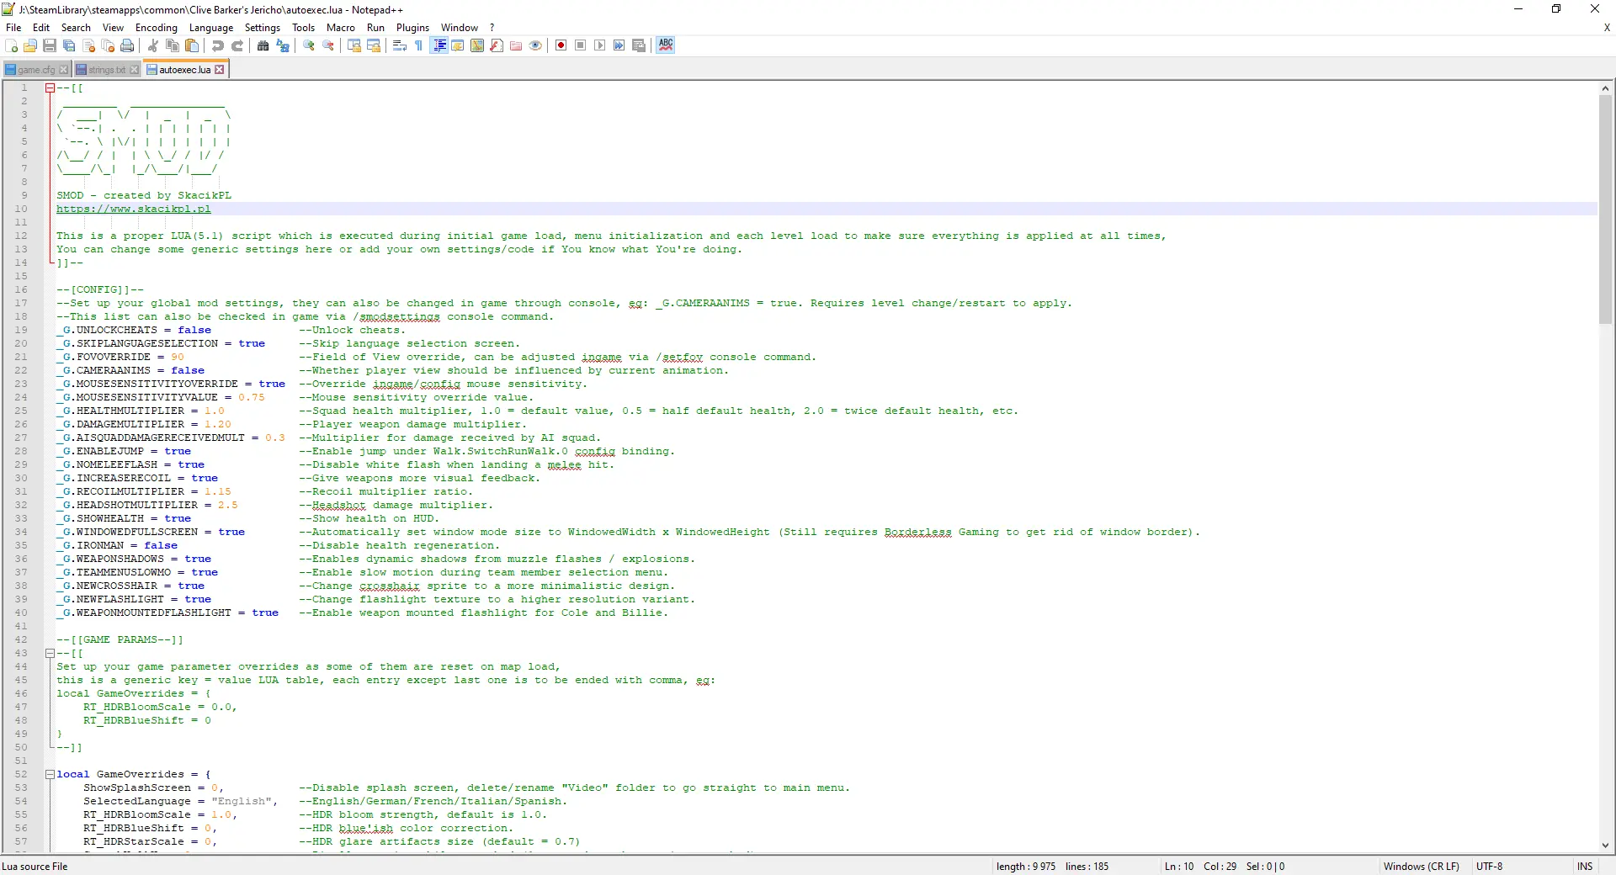
Task: Print the document using toolbar icon
Action: 127,45
